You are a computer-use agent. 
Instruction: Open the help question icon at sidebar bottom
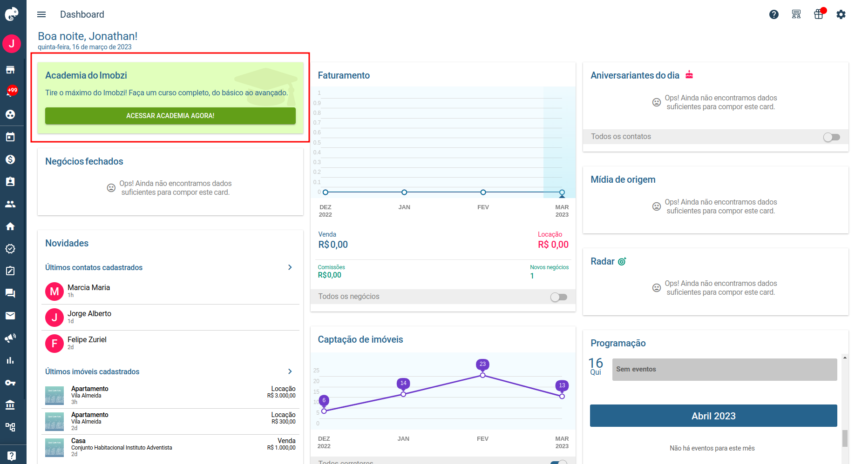click(x=12, y=456)
